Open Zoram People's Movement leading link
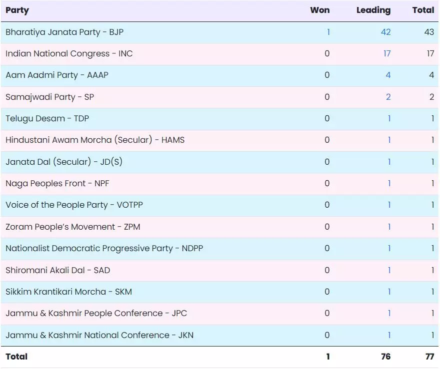Viewport: 440px width, 369px height. pyautogui.click(x=389, y=227)
